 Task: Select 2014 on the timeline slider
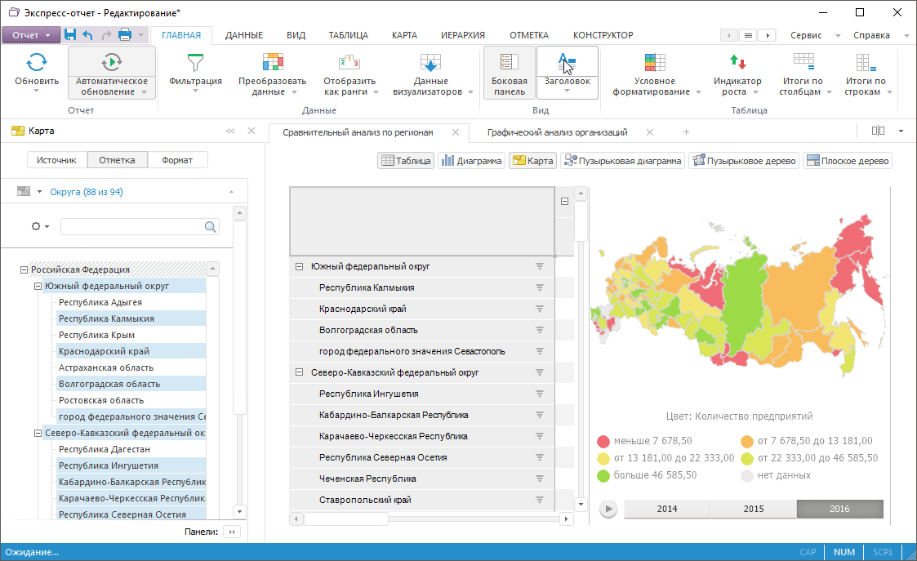(x=667, y=509)
